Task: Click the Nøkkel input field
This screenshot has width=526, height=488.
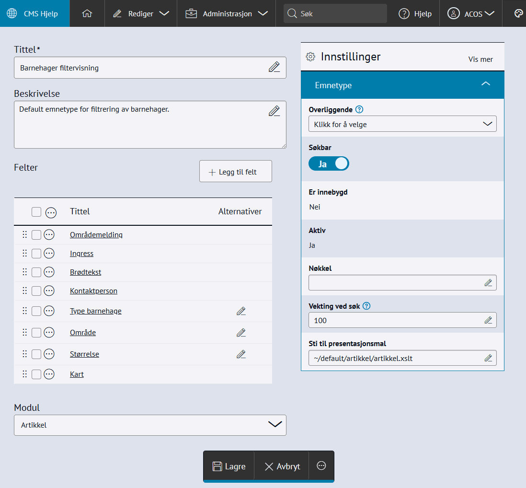Action: [396, 283]
